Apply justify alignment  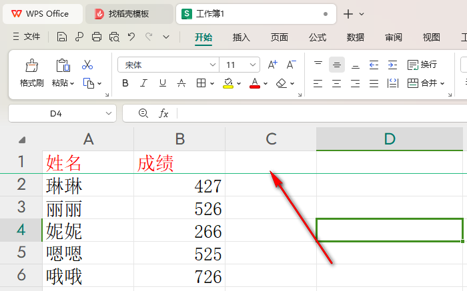pyautogui.click(x=374, y=83)
